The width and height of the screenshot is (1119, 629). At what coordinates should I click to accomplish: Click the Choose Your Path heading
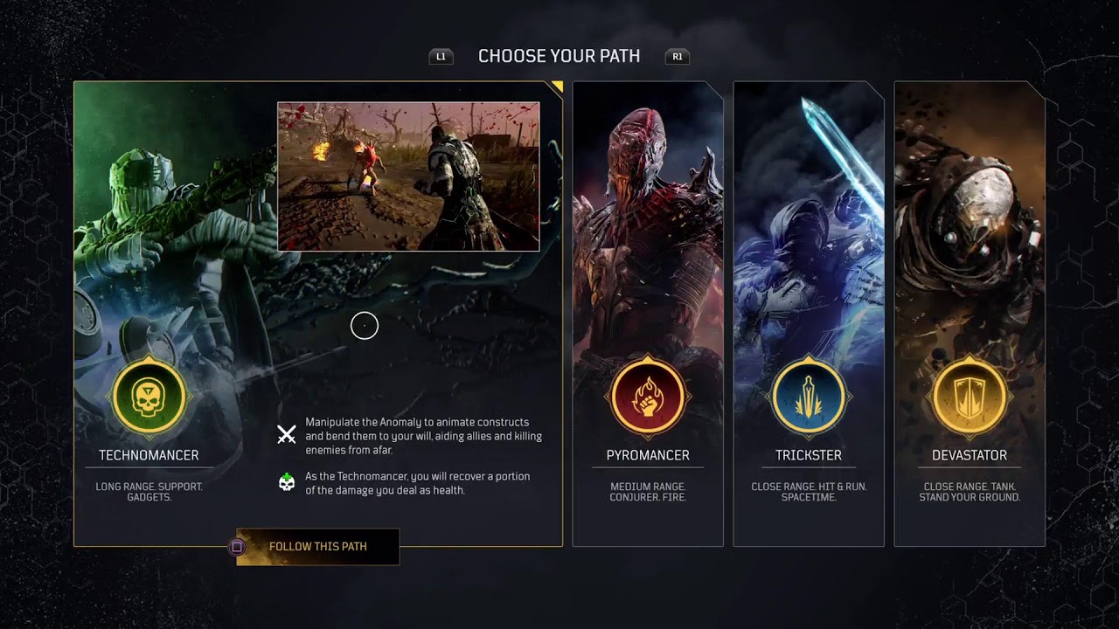559,56
